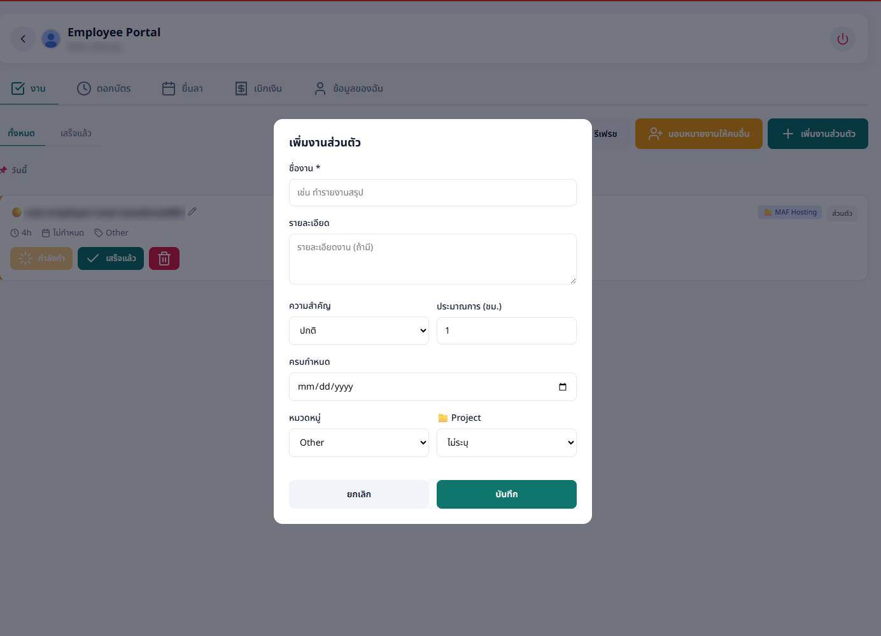Click the back arrow icon in header
881x636 pixels.
23,39
